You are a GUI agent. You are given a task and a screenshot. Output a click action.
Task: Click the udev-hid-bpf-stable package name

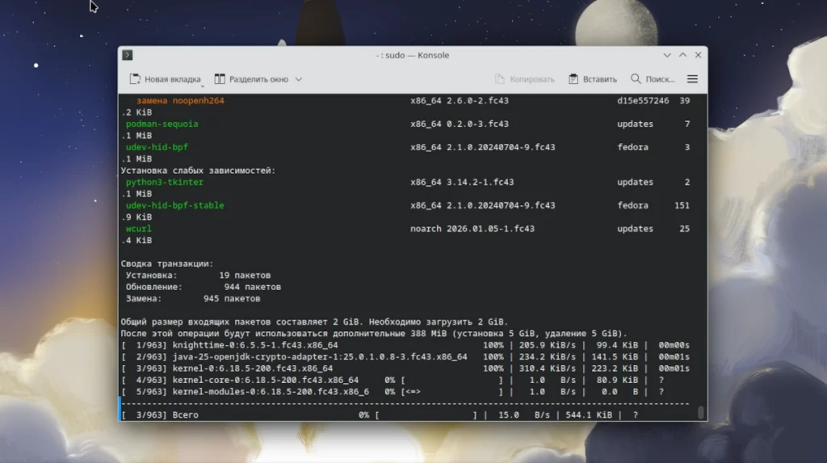point(174,205)
